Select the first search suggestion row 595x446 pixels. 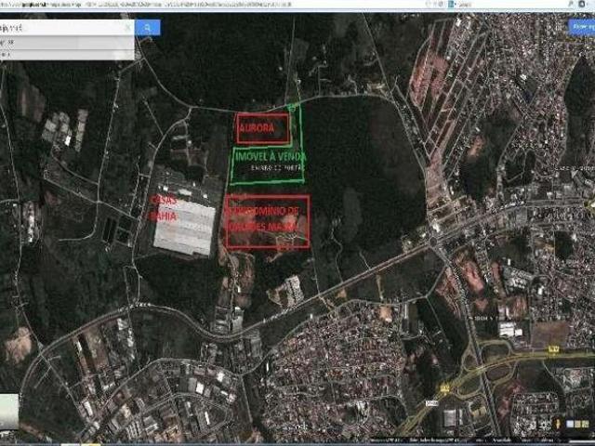(x=65, y=43)
